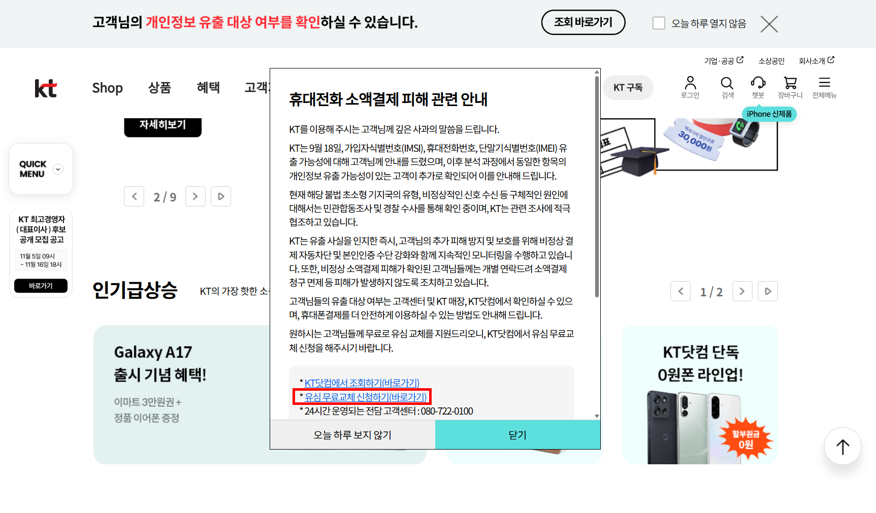This screenshot has height=513, width=876.
Task: Close the top banner with X
Action: [769, 24]
